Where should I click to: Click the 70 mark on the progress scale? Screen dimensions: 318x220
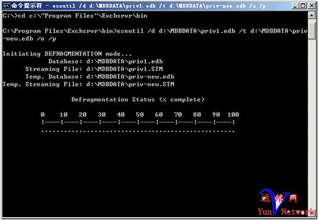pyautogui.click(x=178, y=115)
